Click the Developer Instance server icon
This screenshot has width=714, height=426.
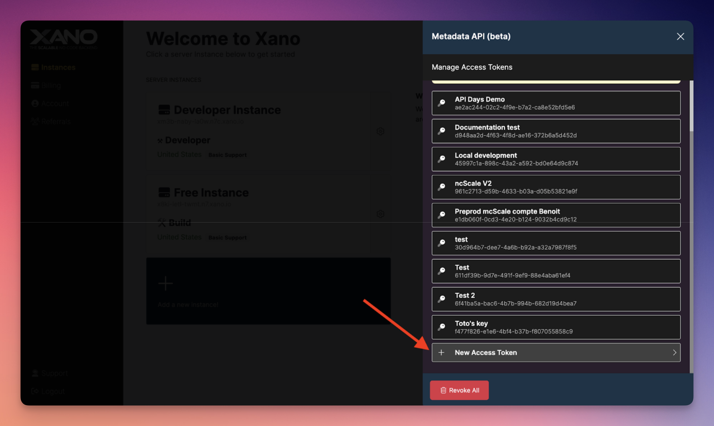point(164,110)
